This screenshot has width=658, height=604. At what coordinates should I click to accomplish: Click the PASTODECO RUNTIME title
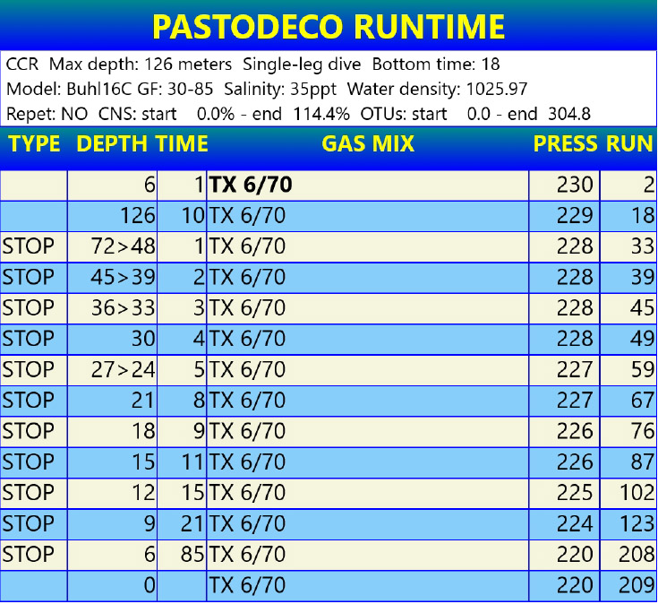click(x=329, y=27)
